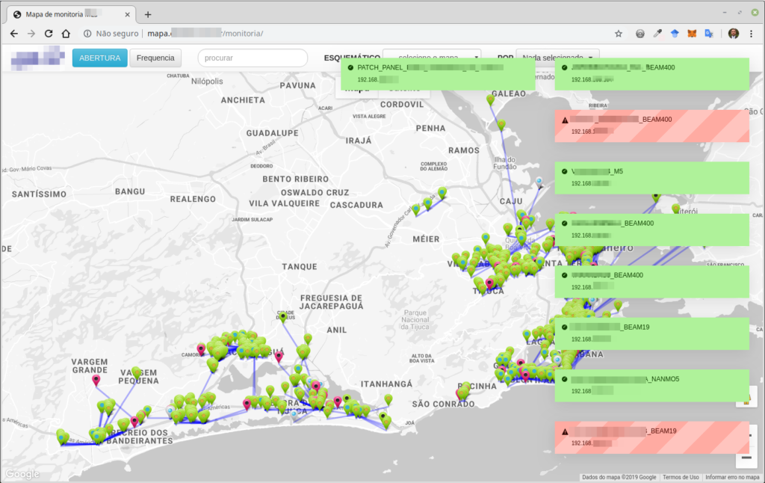765x483 pixels.
Task: Open a new browser tab
Action: pos(148,14)
